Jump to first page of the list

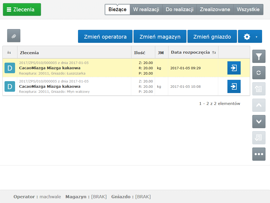point(259,89)
